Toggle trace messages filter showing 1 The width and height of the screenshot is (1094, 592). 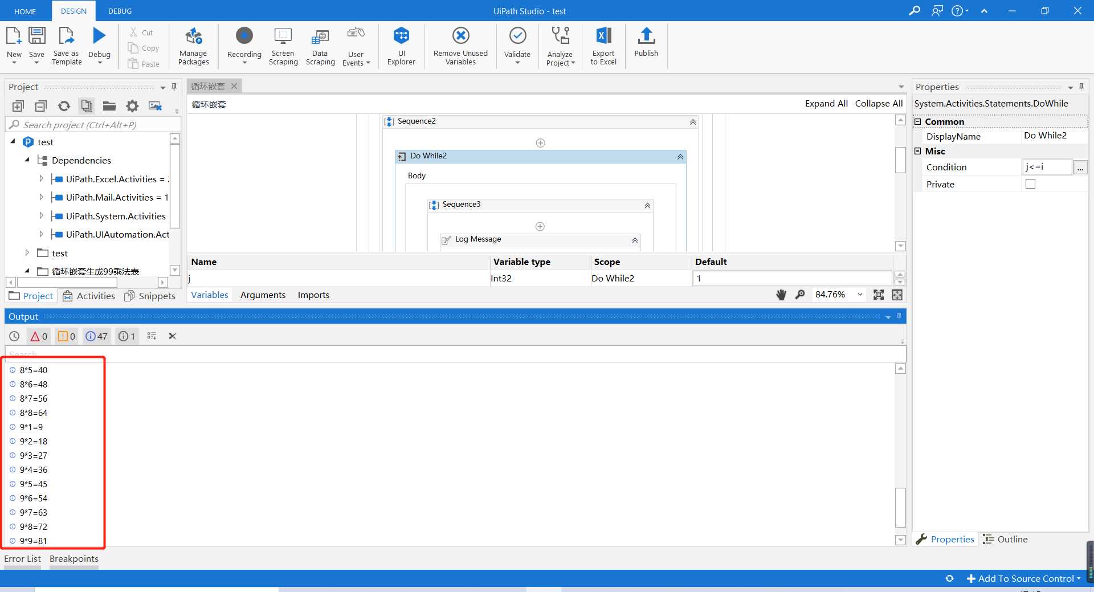point(126,336)
